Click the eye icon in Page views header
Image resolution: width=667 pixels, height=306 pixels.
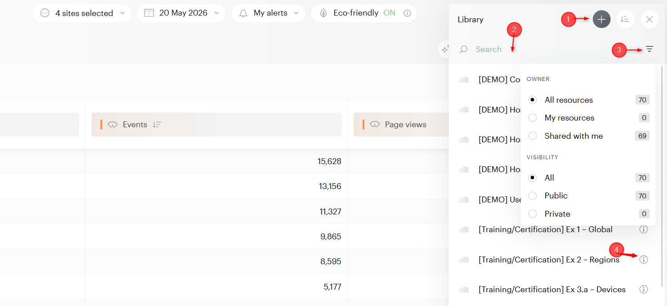click(375, 125)
